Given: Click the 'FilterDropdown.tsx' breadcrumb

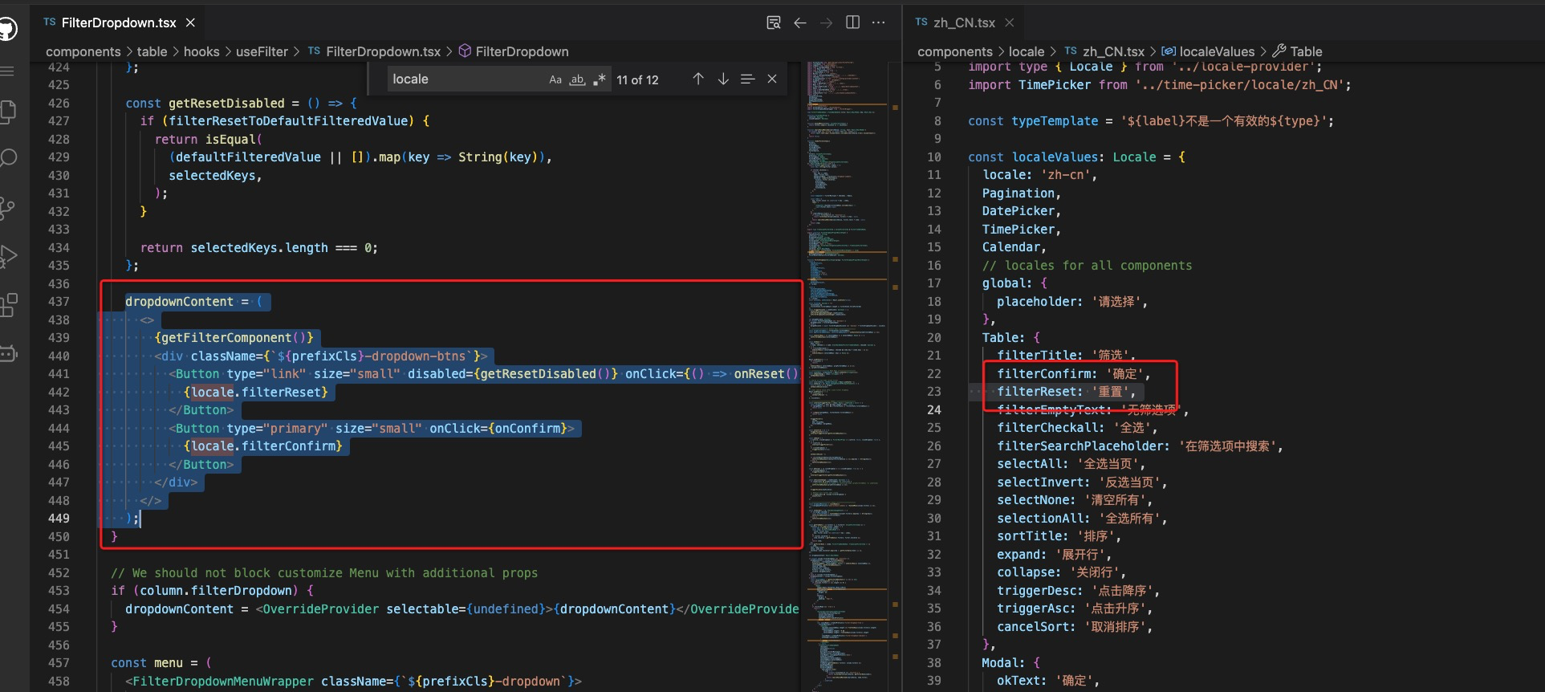Looking at the screenshot, I should coord(384,51).
